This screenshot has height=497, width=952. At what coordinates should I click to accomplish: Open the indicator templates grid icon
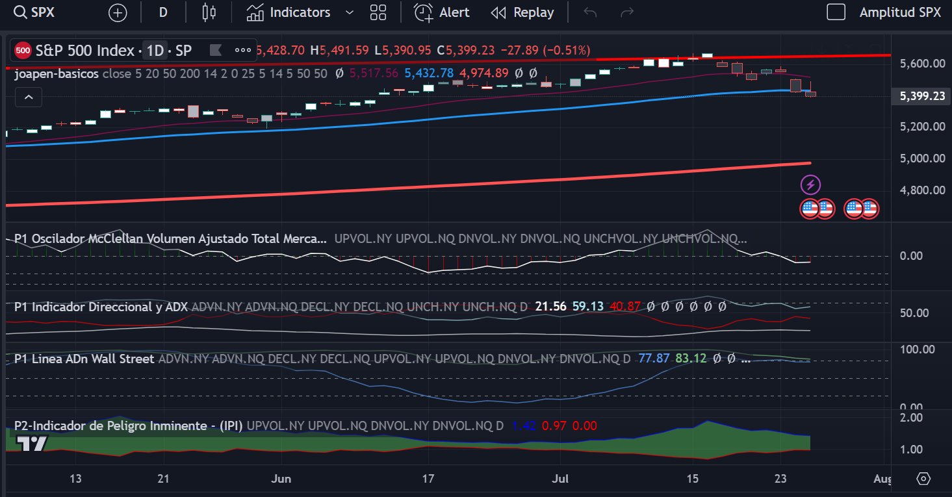(x=378, y=12)
